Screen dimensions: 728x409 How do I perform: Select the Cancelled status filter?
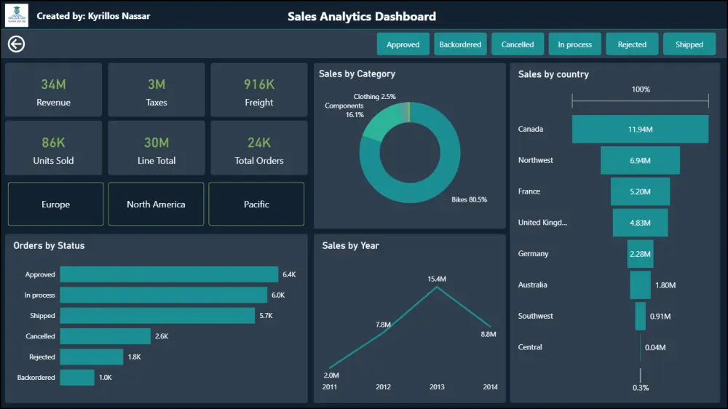[517, 44]
